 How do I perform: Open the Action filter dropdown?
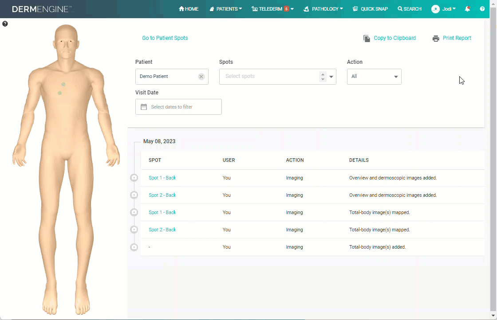click(x=374, y=77)
